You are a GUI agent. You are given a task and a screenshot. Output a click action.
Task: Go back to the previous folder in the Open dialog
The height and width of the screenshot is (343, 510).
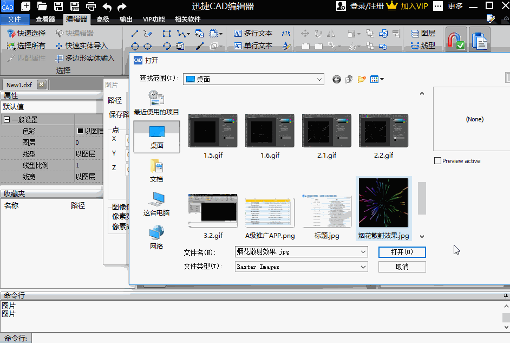click(x=337, y=79)
